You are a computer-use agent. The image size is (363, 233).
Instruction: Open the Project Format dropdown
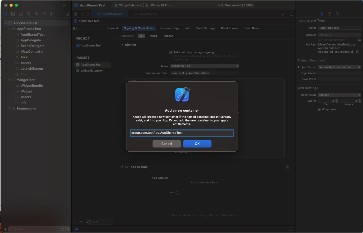[x=339, y=67]
